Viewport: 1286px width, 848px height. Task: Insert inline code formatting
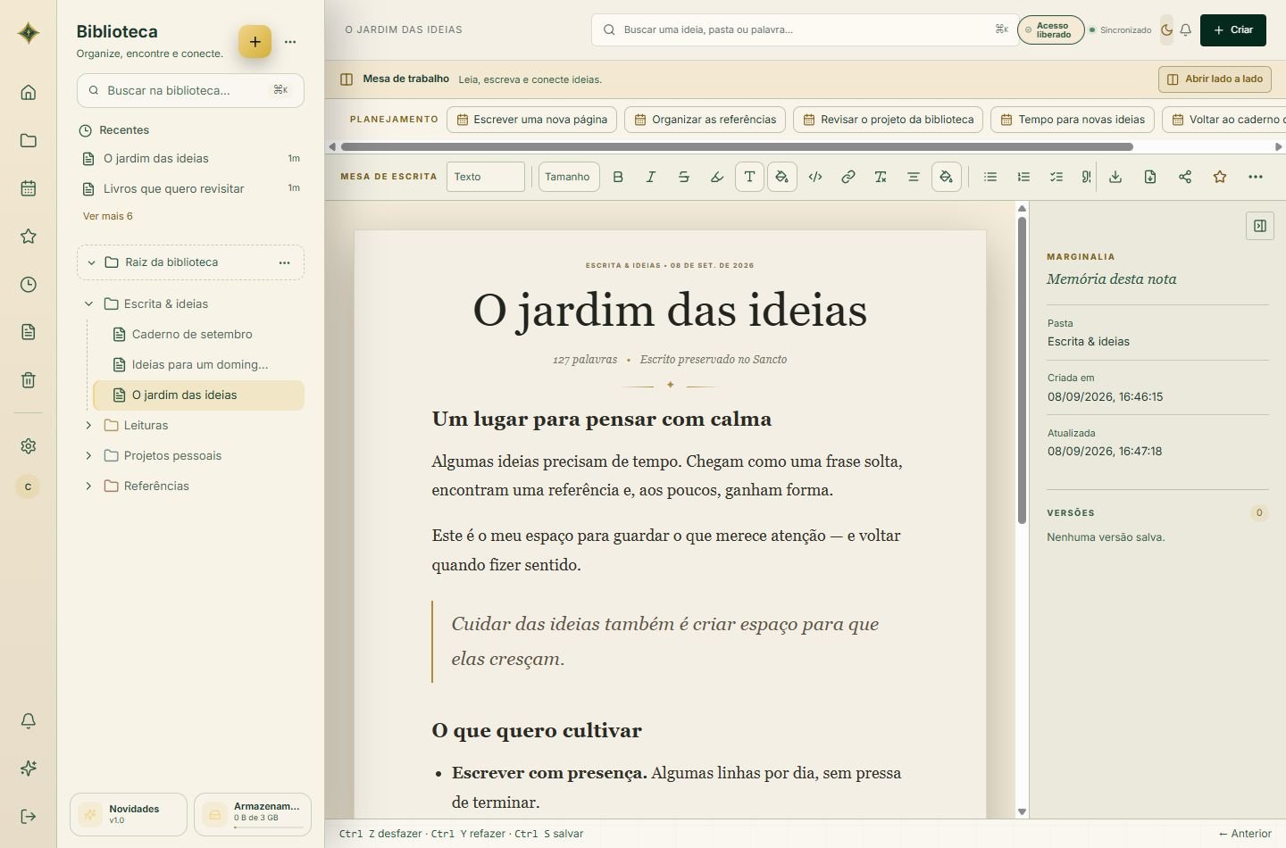(815, 177)
